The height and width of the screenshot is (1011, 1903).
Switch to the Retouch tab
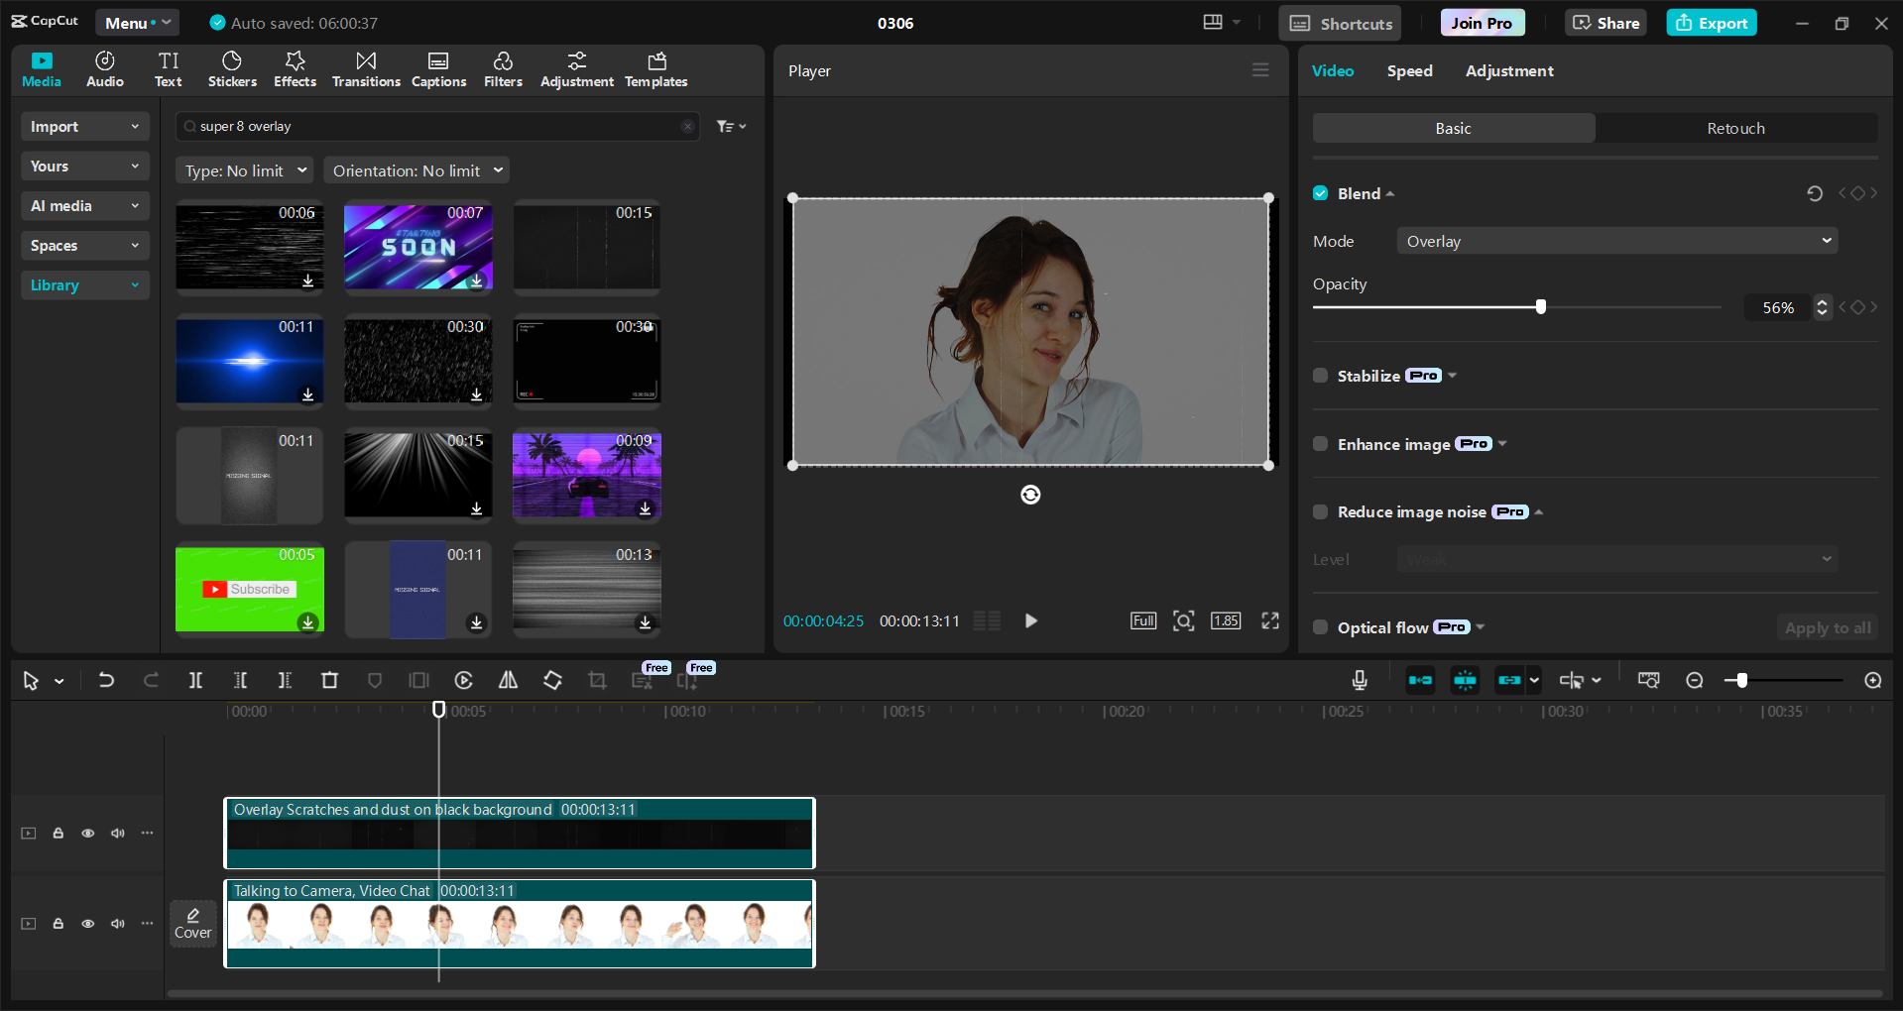coord(1735,128)
